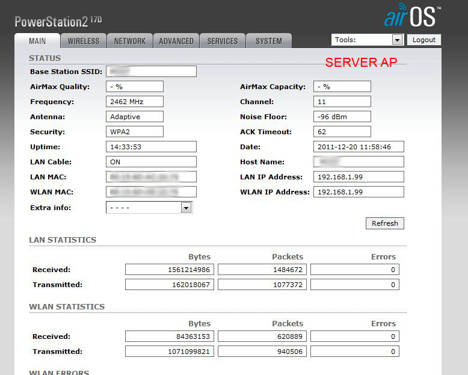Select the WLAN IP Address field value
This screenshot has height=375, width=468.
[x=359, y=191]
